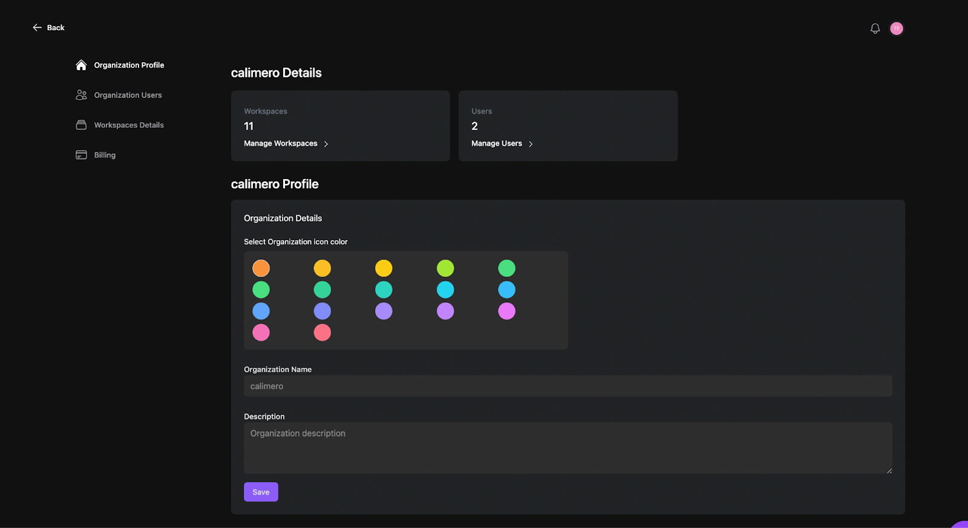This screenshot has height=528, width=968.
Task: Click the Organization Profile home icon
Action: point(81,65)
